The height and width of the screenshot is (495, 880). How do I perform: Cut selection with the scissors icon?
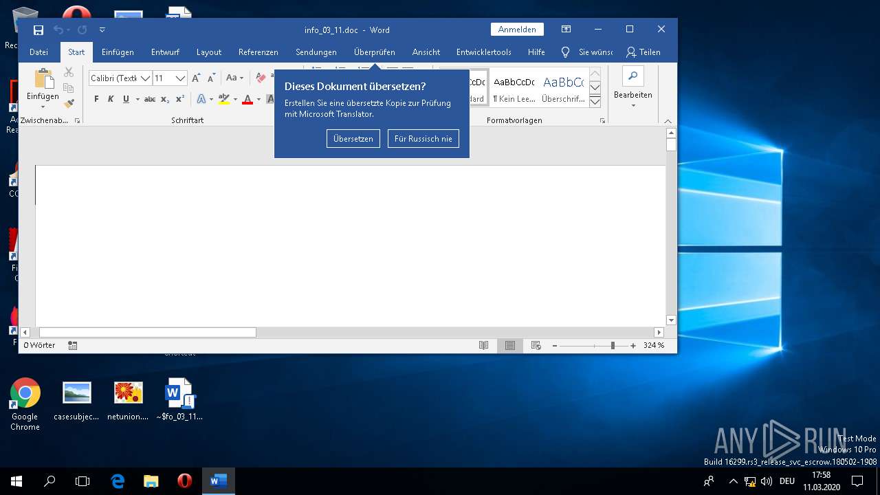pos(69,72)
